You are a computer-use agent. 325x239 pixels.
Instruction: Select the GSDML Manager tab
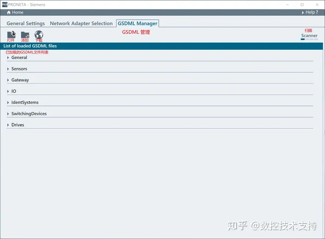(137, 23)
